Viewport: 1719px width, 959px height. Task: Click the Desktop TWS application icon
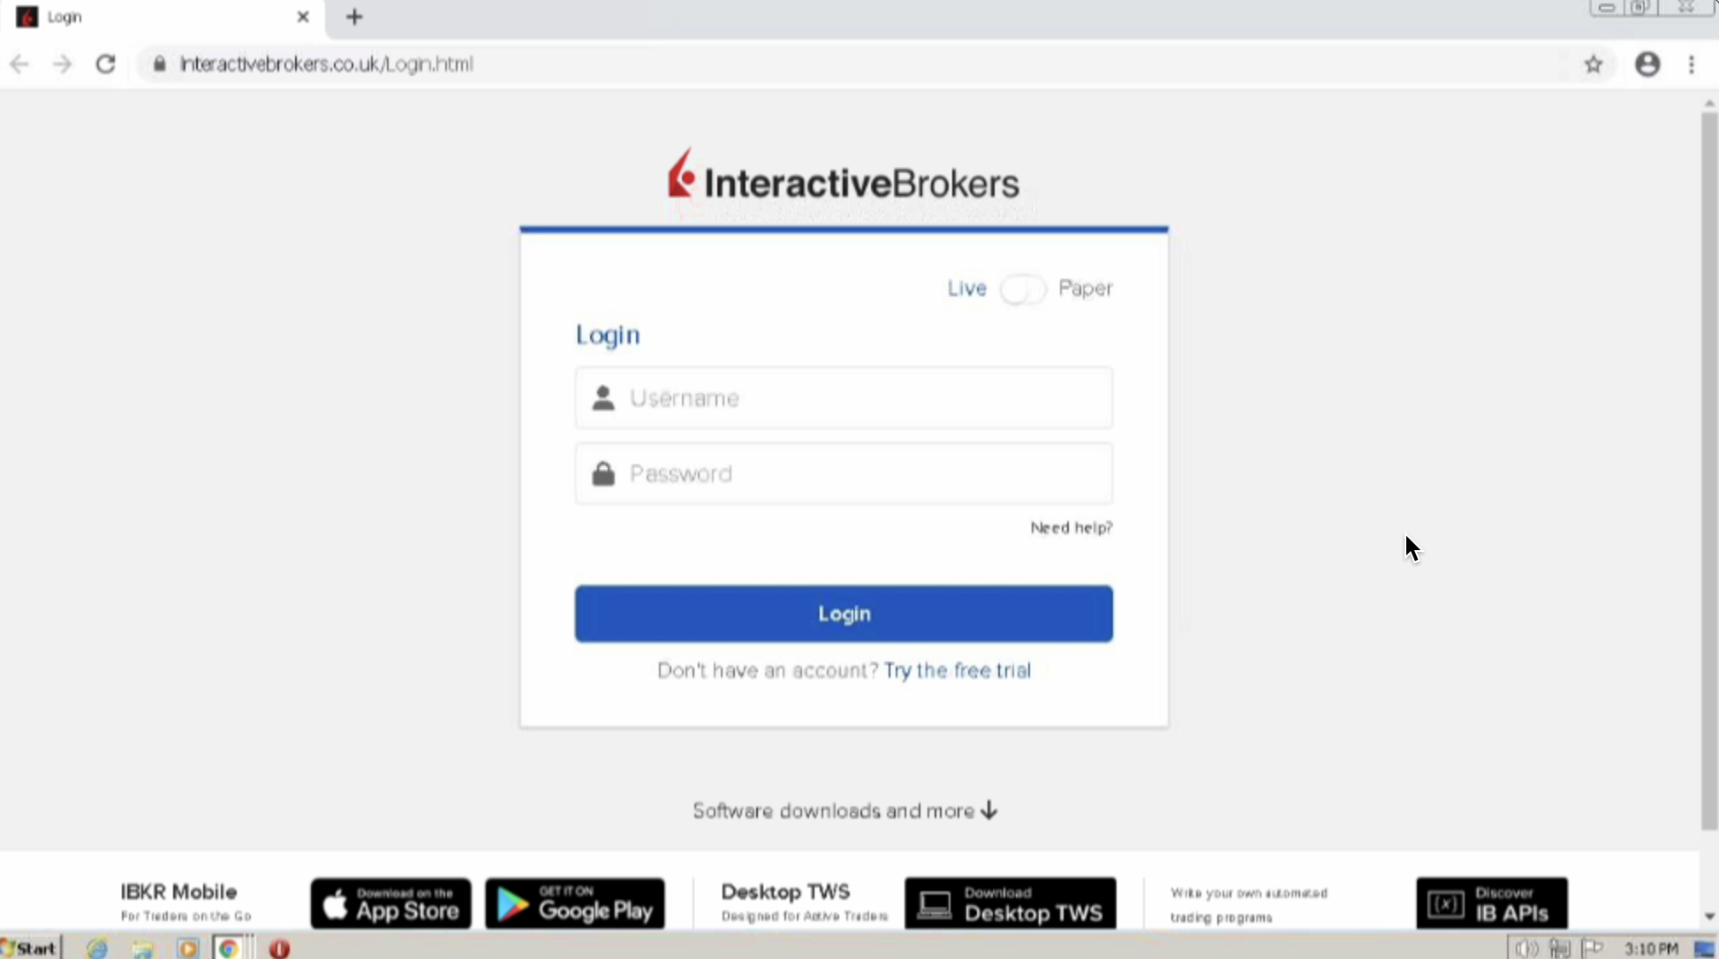coord(1010,902)
